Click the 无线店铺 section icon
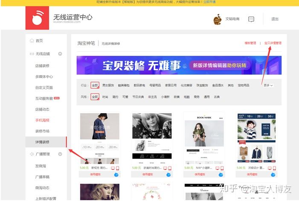 click(x=32, y=54)
